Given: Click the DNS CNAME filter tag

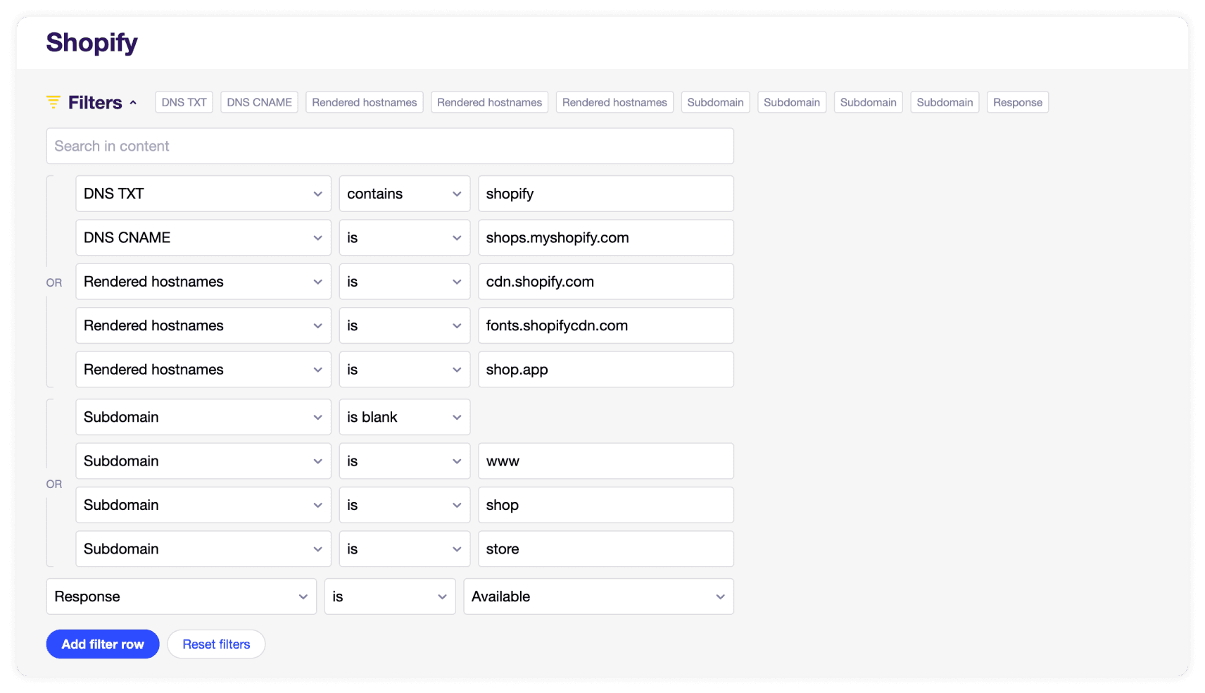Looking at the screenshot, I should pos(259,102).
